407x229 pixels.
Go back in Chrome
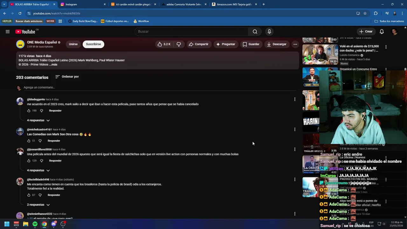click(4, 13)
